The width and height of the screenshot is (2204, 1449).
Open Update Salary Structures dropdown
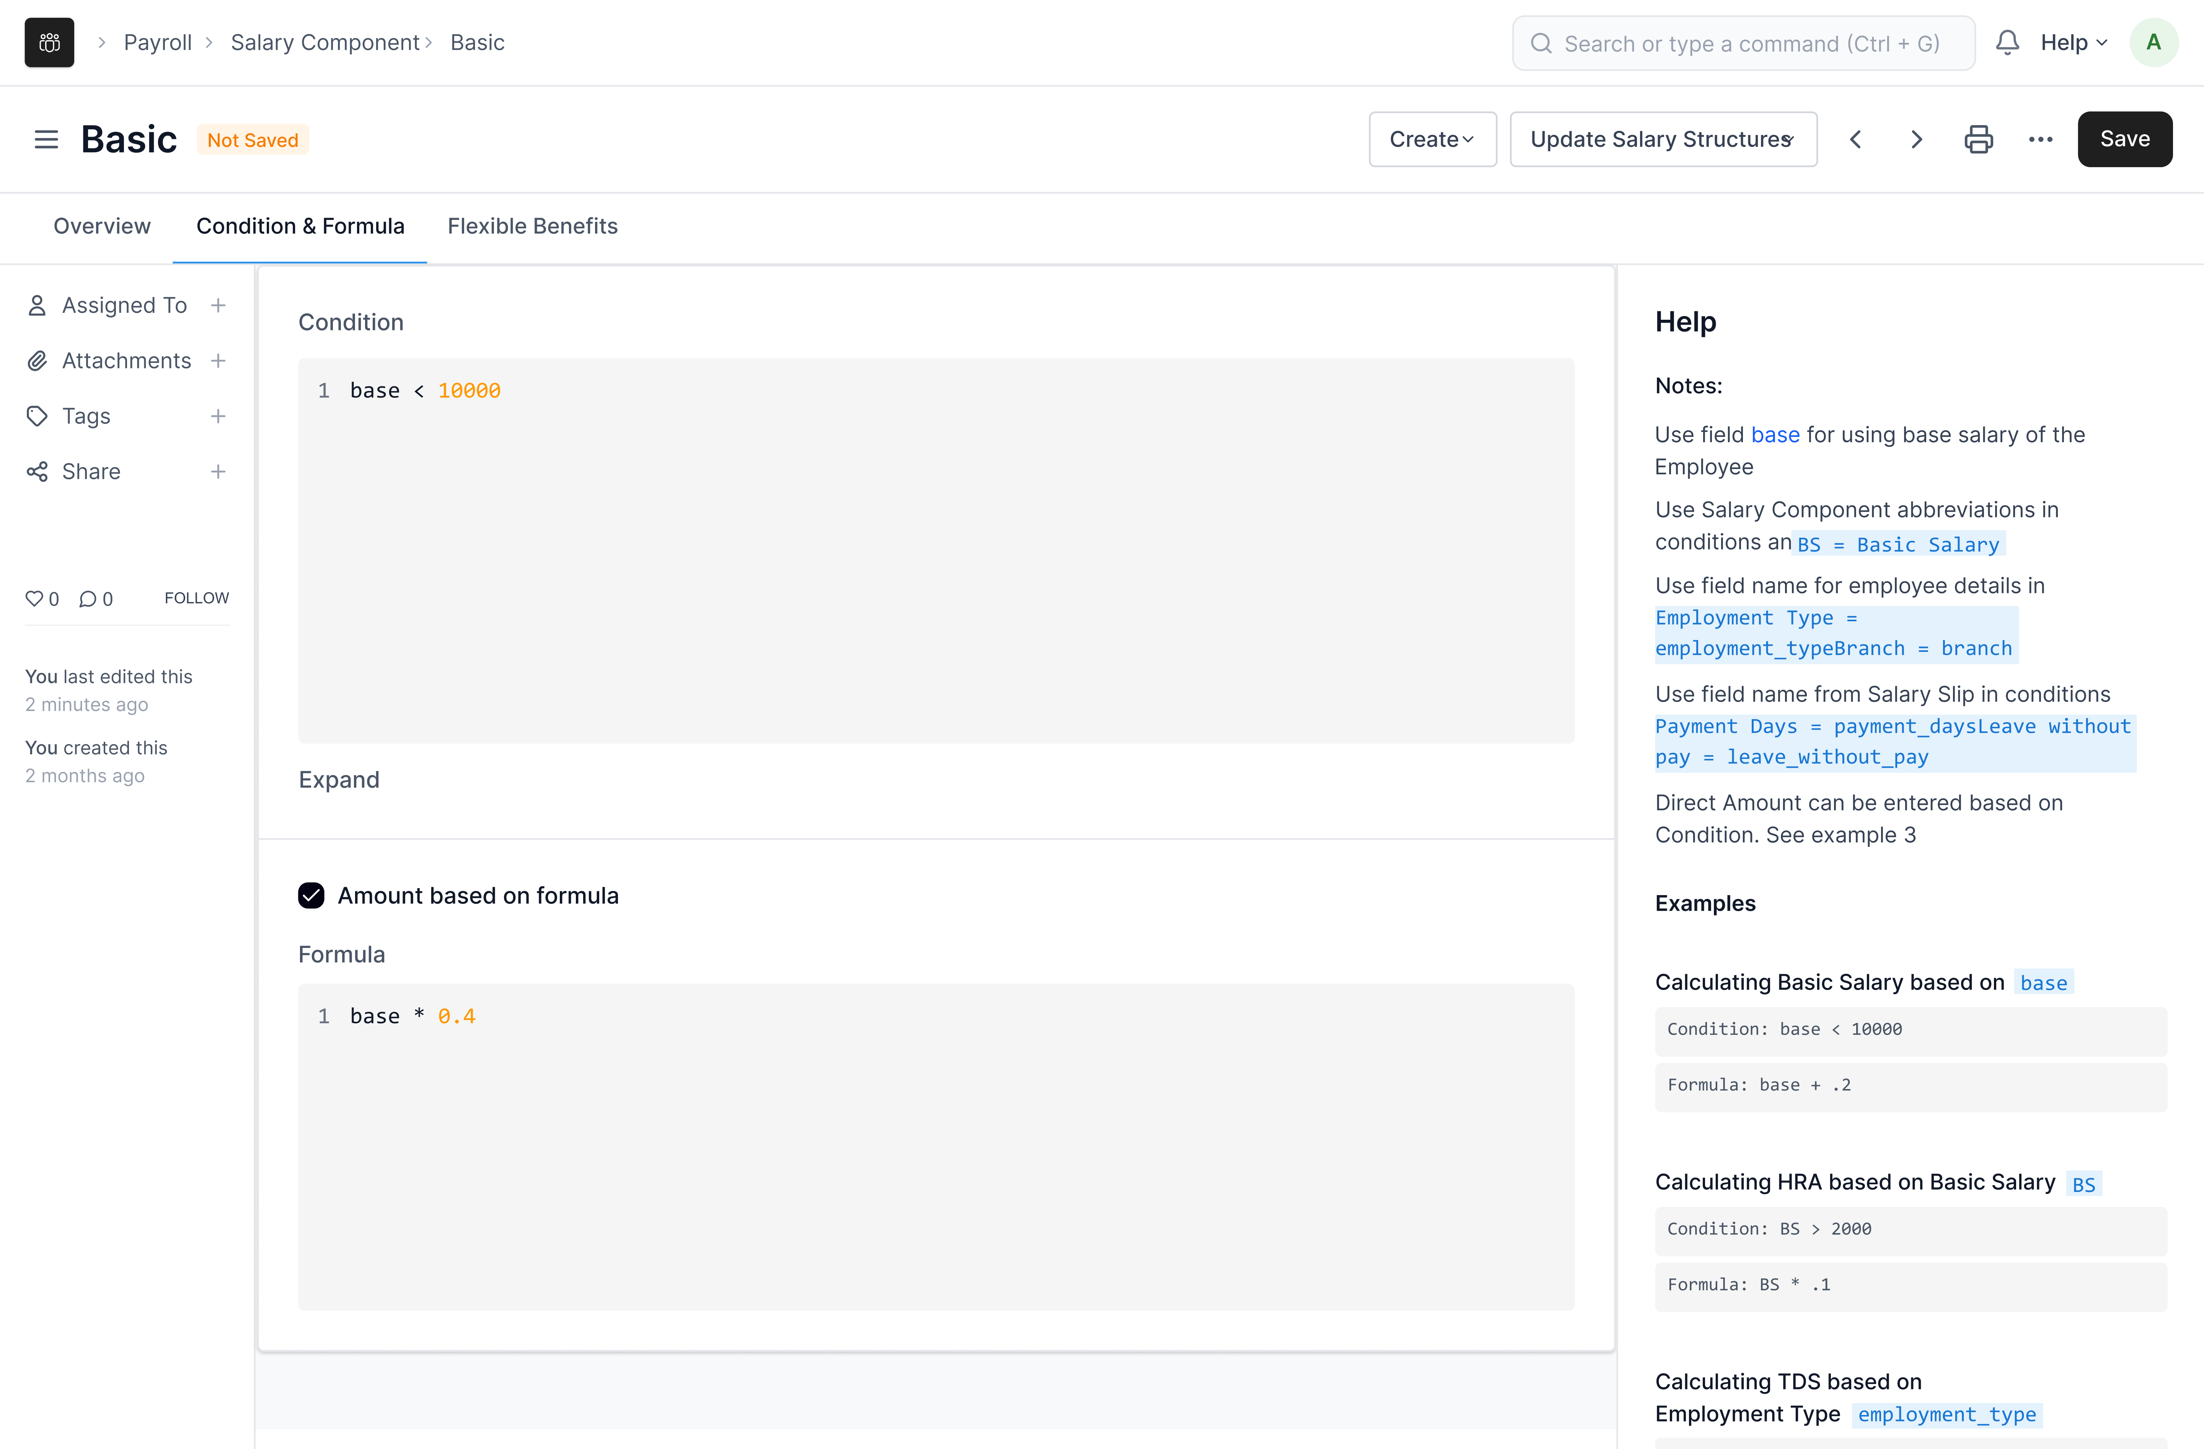point(1662,140)
